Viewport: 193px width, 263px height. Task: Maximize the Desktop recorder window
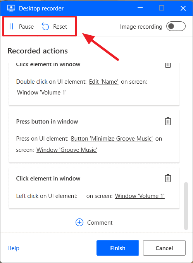click(x=162, y=8)
